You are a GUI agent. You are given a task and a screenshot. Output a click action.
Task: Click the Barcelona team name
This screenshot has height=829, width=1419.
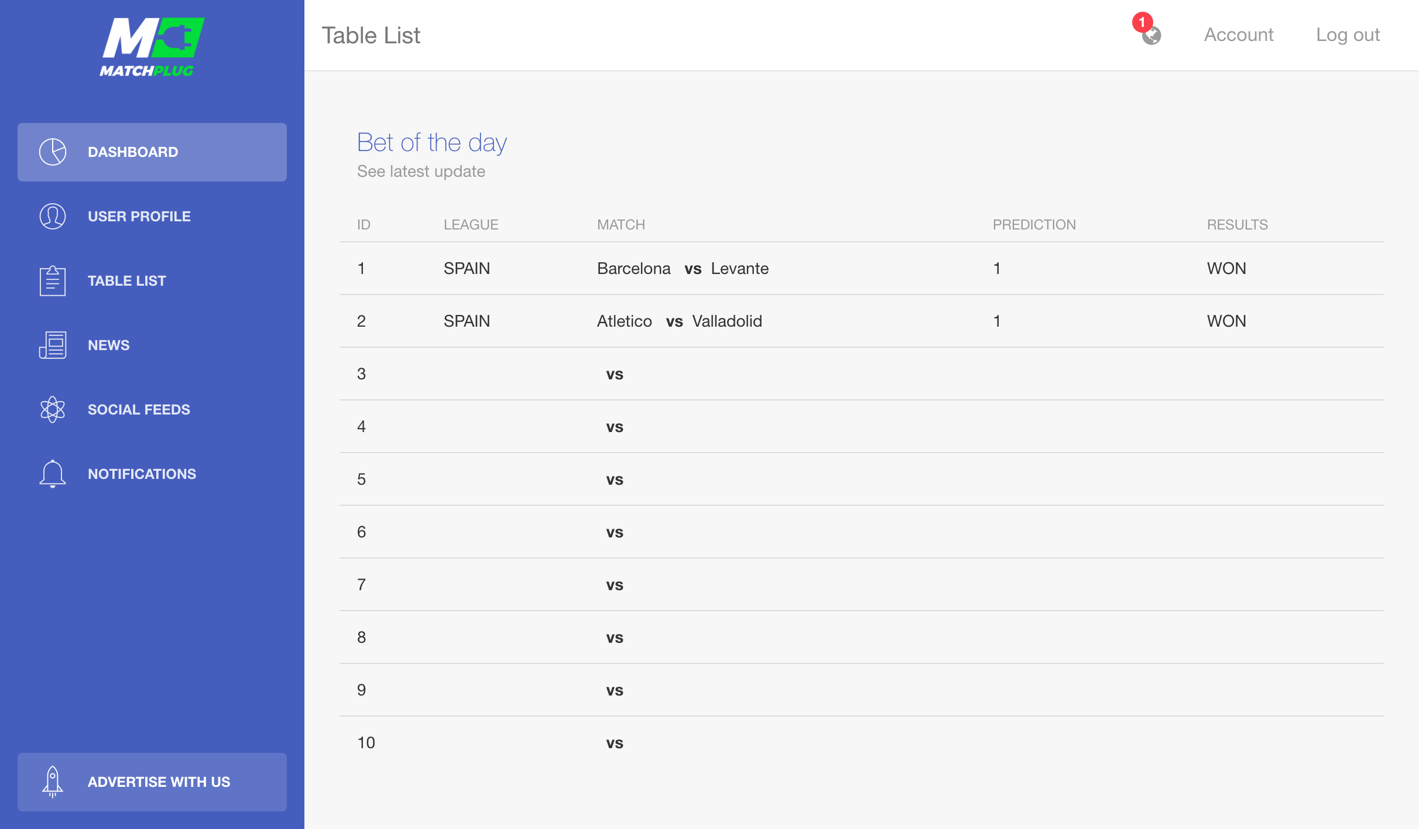[x=634, y=269]
